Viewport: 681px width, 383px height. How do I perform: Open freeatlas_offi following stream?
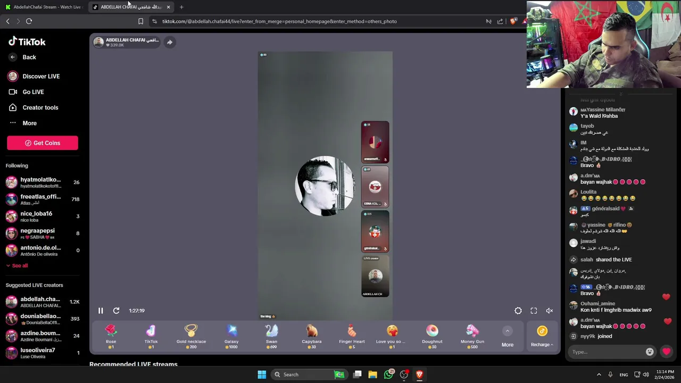click(43, 199)
